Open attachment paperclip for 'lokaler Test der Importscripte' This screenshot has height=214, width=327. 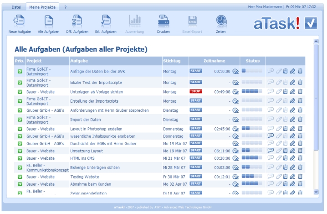(278, 83)
